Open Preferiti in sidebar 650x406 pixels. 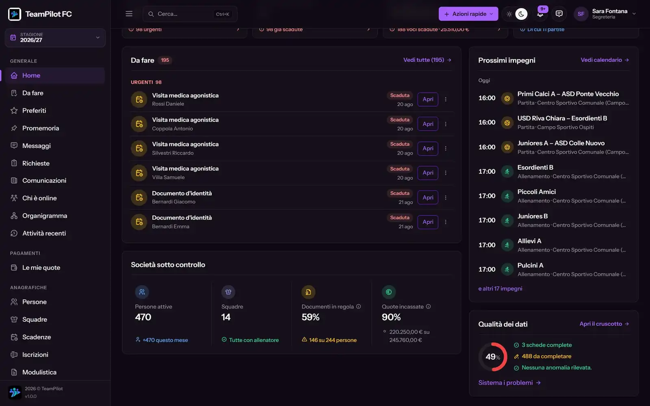[x=55, y=110]
